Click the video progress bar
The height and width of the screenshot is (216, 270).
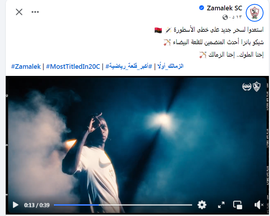(x=123, y=205)
